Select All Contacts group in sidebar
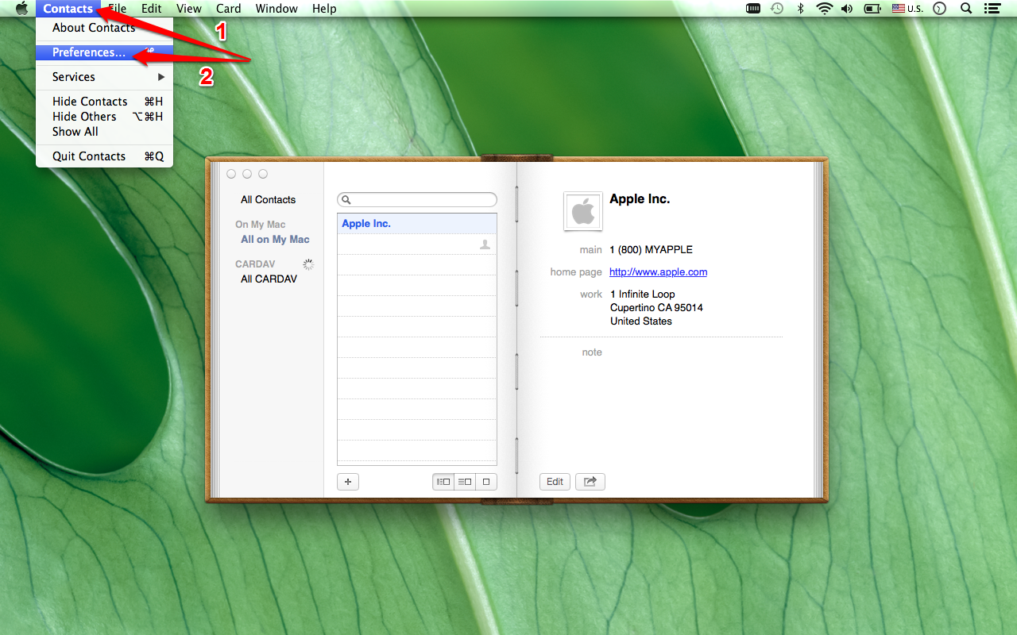 [x=269, y=200]
